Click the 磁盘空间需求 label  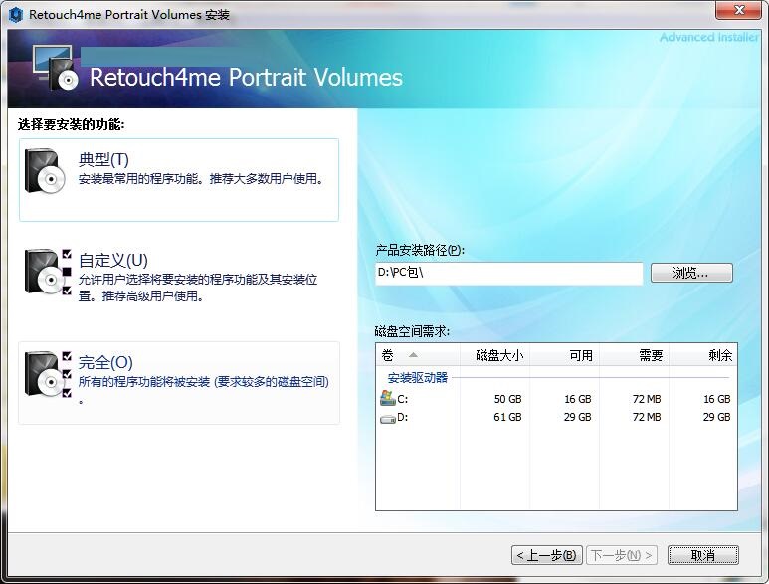(x=412, y=332)
